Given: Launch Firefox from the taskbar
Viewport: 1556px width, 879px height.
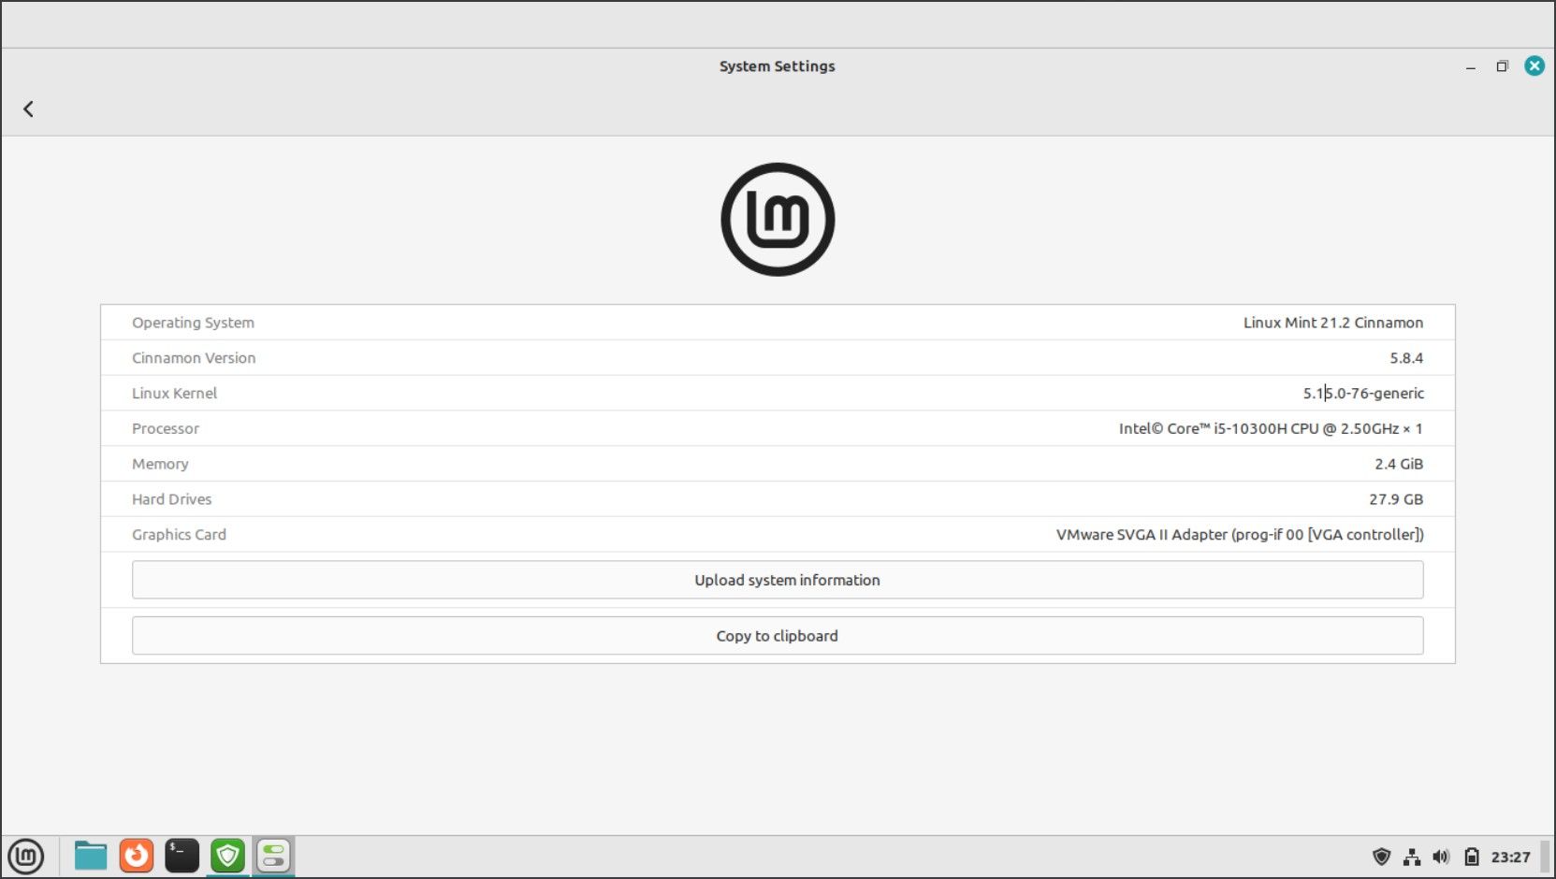Looking at the screenshot, I should [x=136, y=856].
